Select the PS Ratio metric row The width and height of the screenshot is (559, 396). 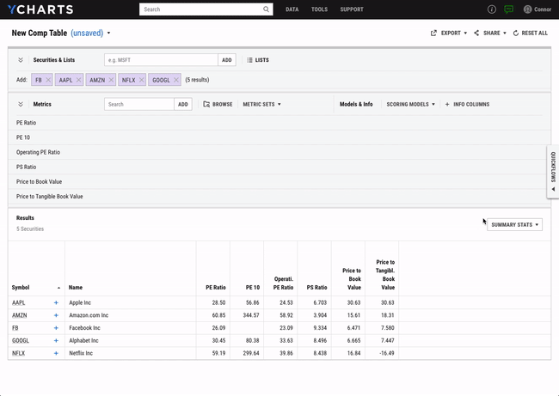click(279, 167)
